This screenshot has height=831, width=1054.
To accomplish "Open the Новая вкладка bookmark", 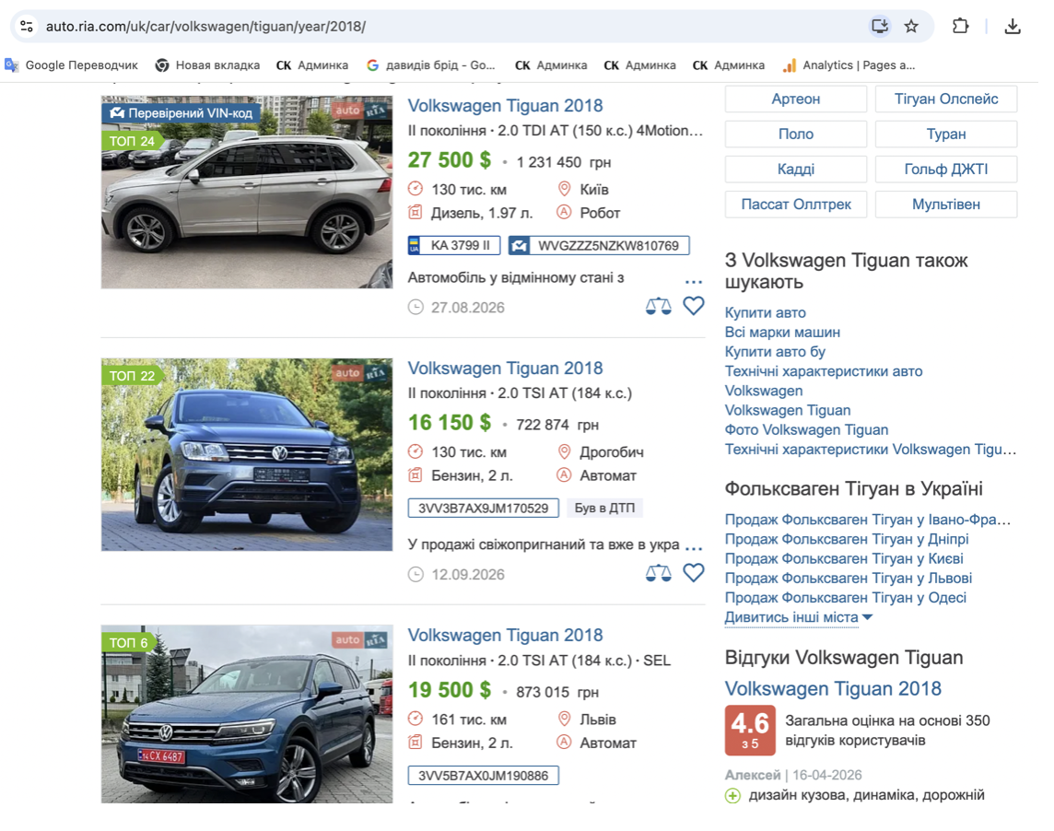I will point(207,65).
